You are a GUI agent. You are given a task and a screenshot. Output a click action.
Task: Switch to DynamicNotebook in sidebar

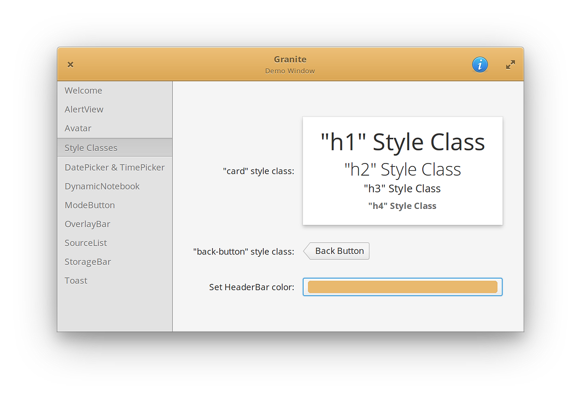click(x=115, y=186)
